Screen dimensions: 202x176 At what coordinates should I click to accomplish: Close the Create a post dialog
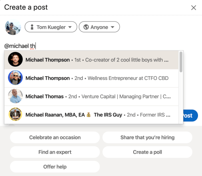pos(194,8)
